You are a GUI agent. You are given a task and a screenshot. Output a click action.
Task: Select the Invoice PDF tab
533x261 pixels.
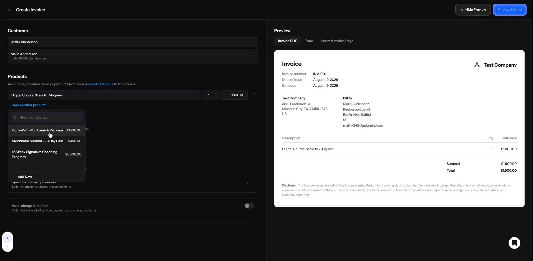click(287, 41)
